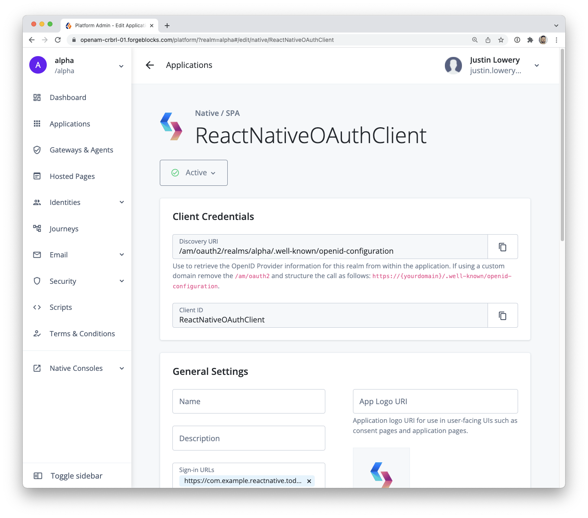Click the Client ID field

(330, 316)
